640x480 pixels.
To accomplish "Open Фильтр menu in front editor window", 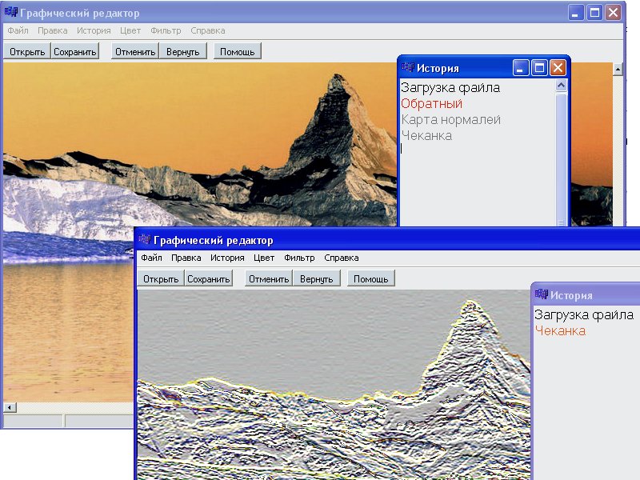I will (299, 258).
